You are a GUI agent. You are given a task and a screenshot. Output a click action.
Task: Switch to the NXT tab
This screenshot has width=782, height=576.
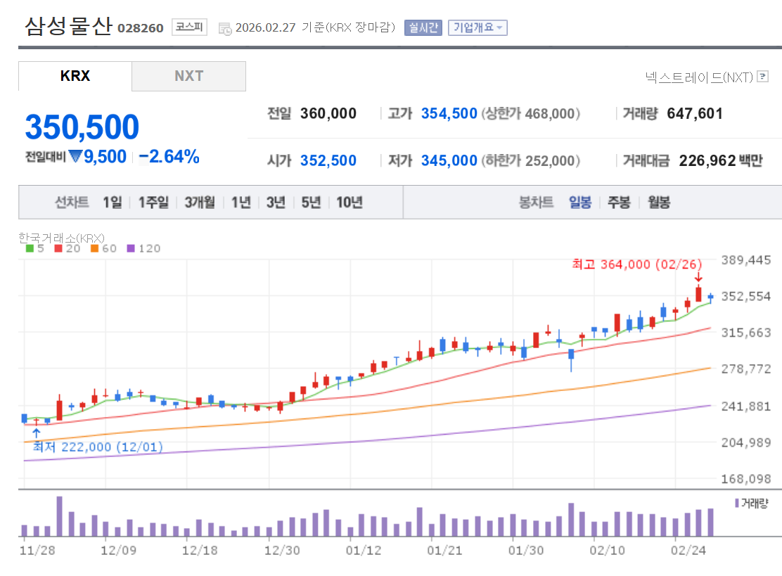pyautogui.click(x=188, y=76)
